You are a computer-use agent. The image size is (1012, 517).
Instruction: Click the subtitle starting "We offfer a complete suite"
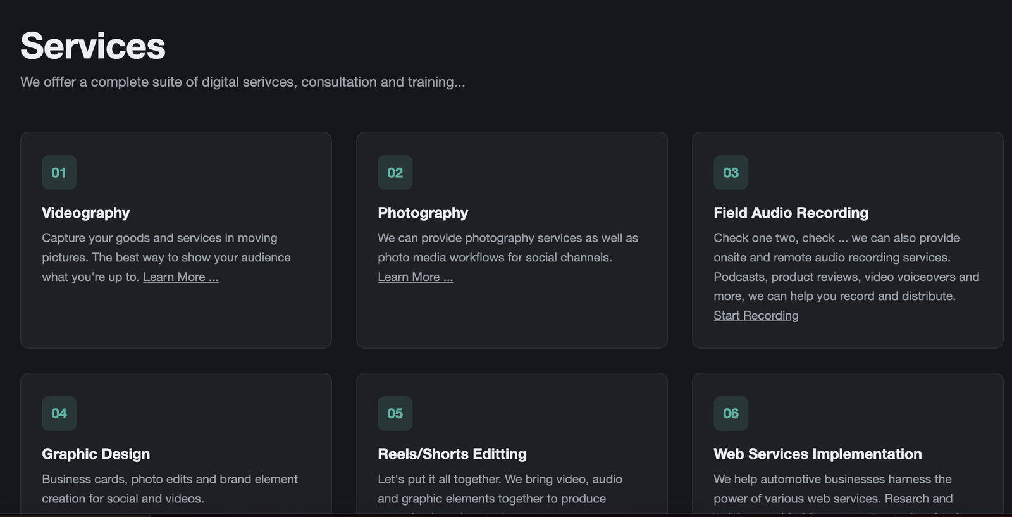tap(243, 82)
